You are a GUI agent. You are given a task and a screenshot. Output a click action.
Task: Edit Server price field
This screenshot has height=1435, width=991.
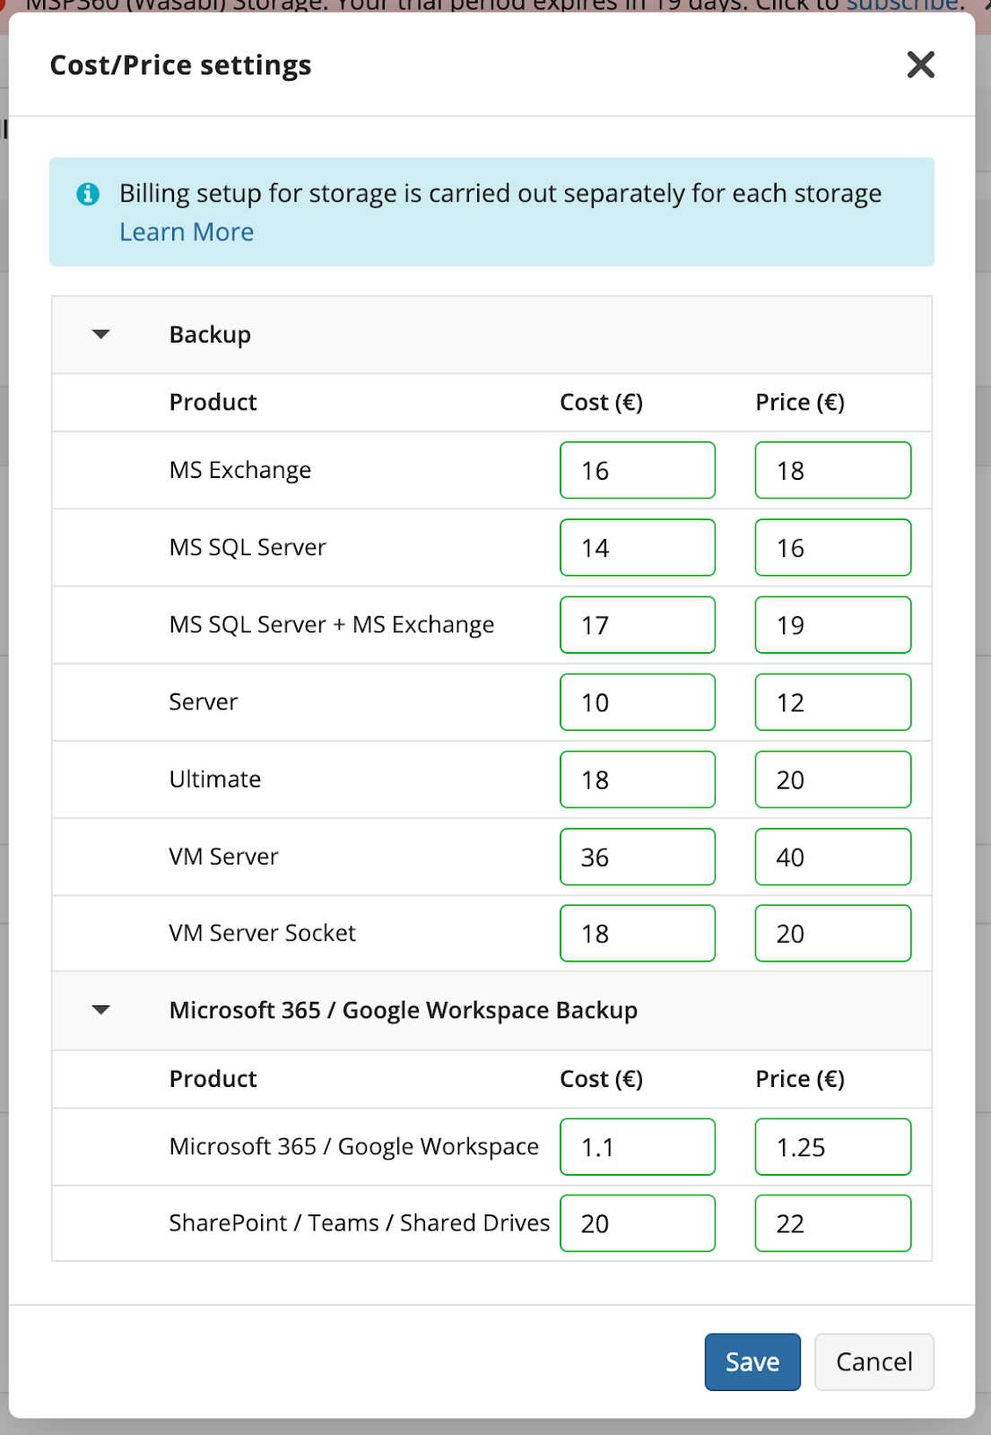(x=833, y=702)
